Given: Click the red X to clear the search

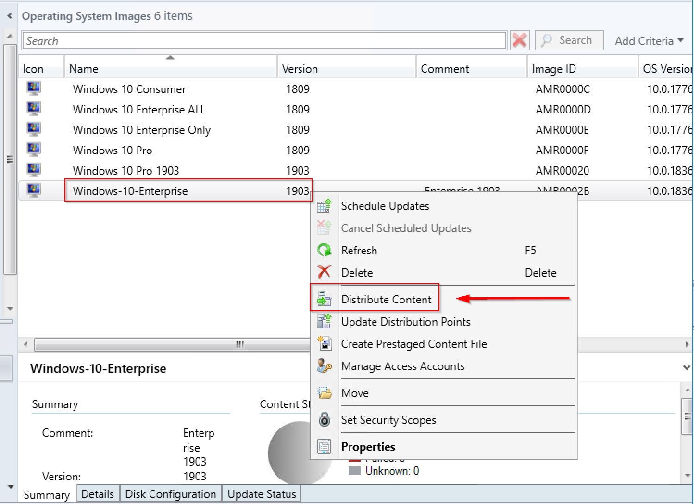Looking at the screenshot, I should 519,40.
